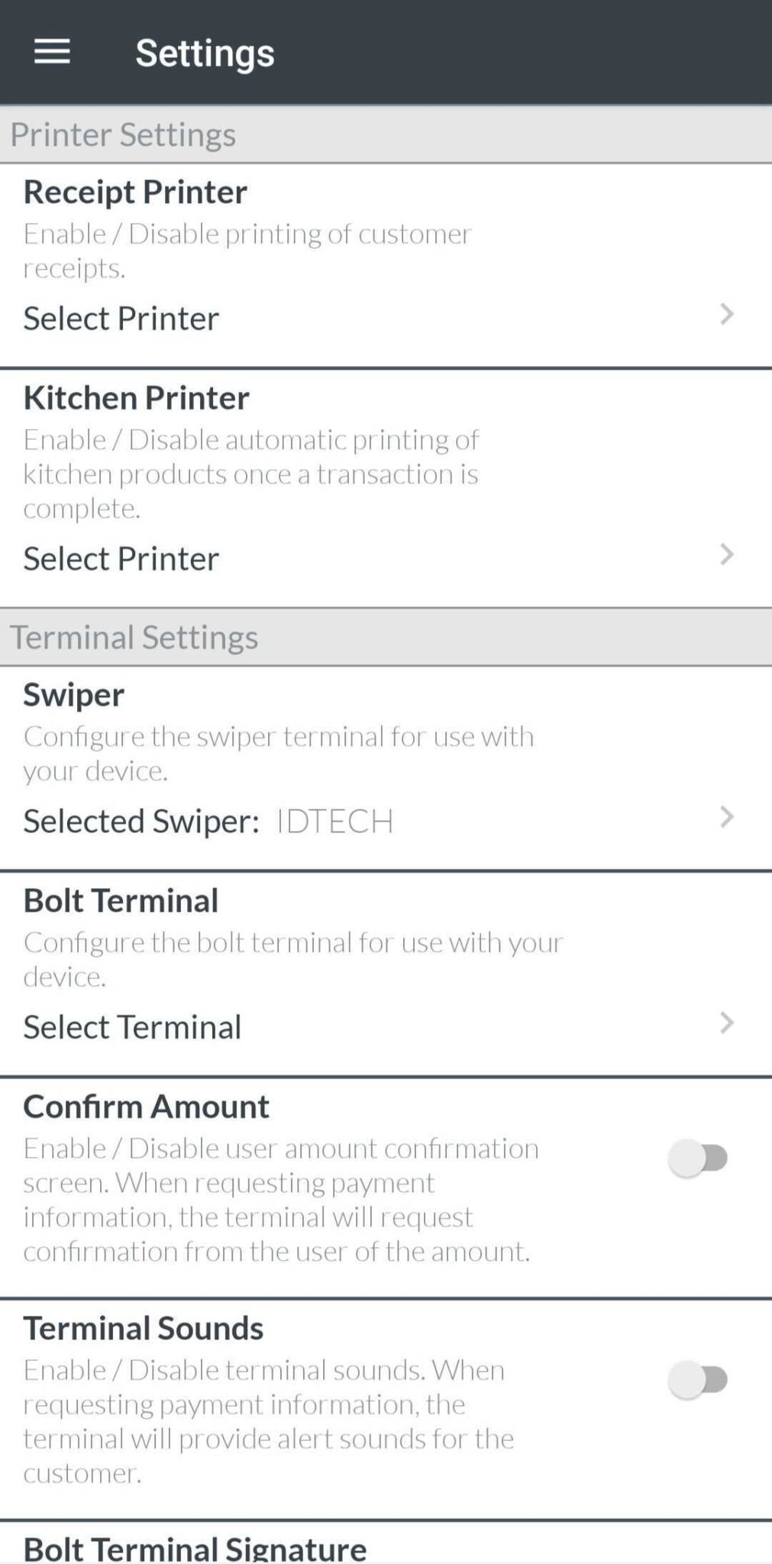Toggle the Confirm Amount switch
Screen dimensions: 772x1564
tap(699, 1158)
